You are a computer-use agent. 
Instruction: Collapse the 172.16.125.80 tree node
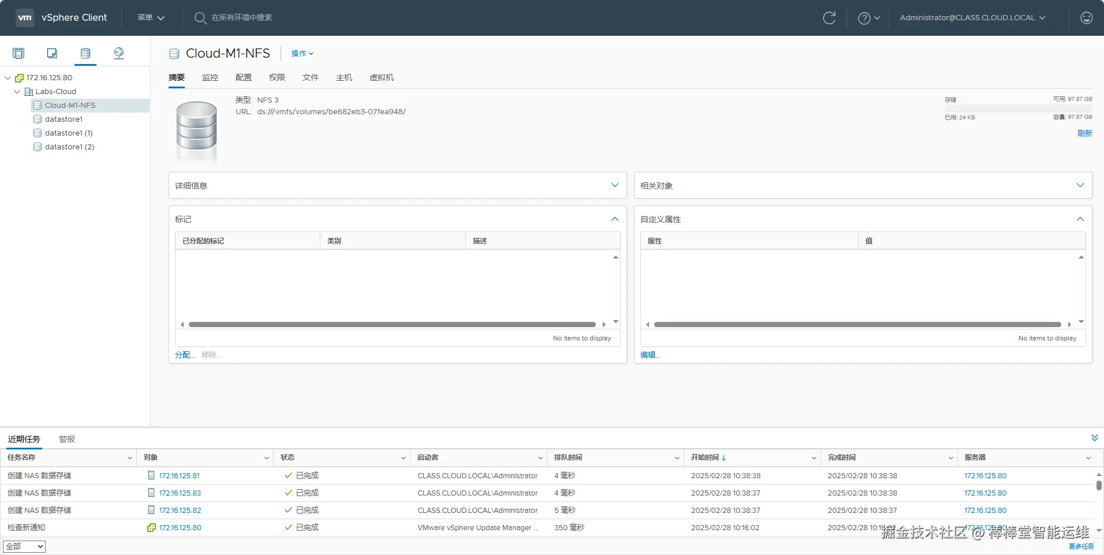(x=8, y=78)
